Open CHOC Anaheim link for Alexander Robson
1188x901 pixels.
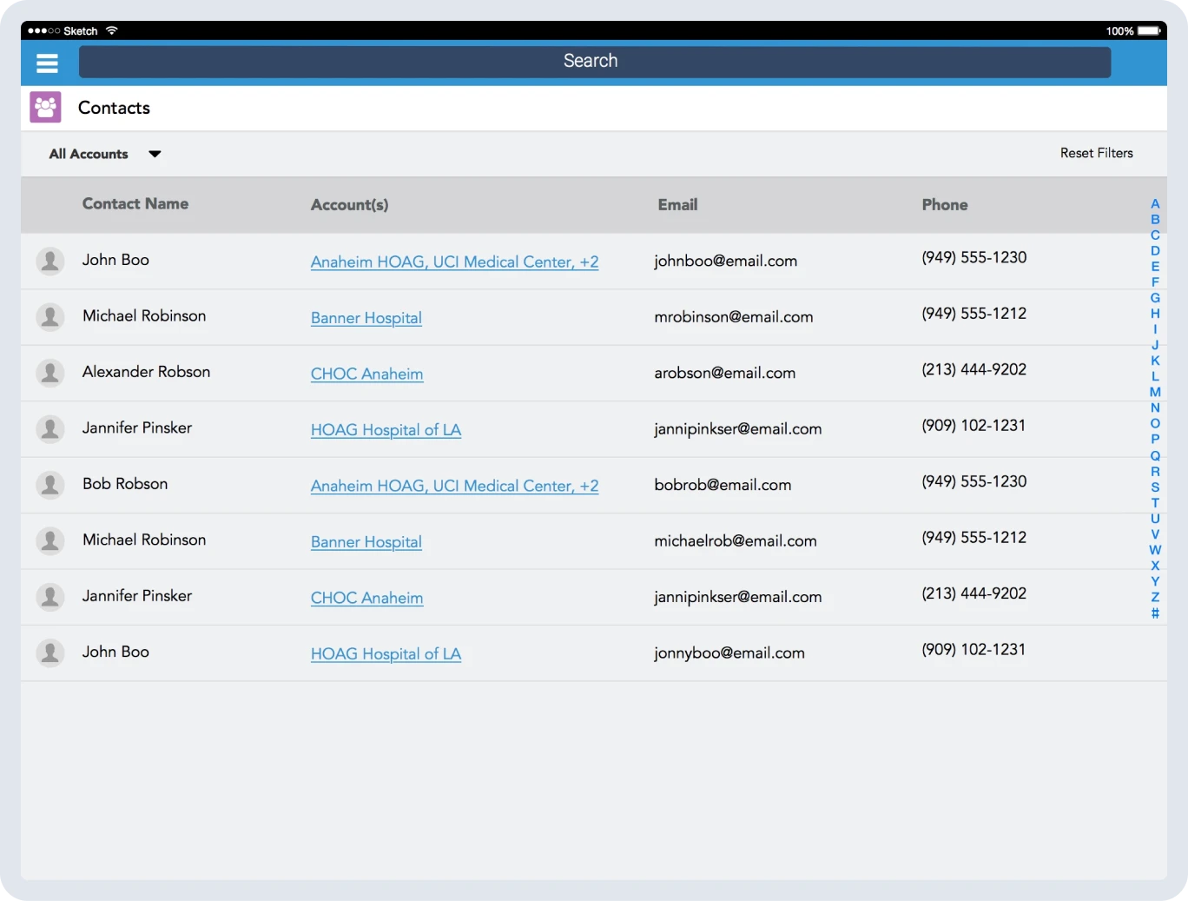tap(367, 374)
